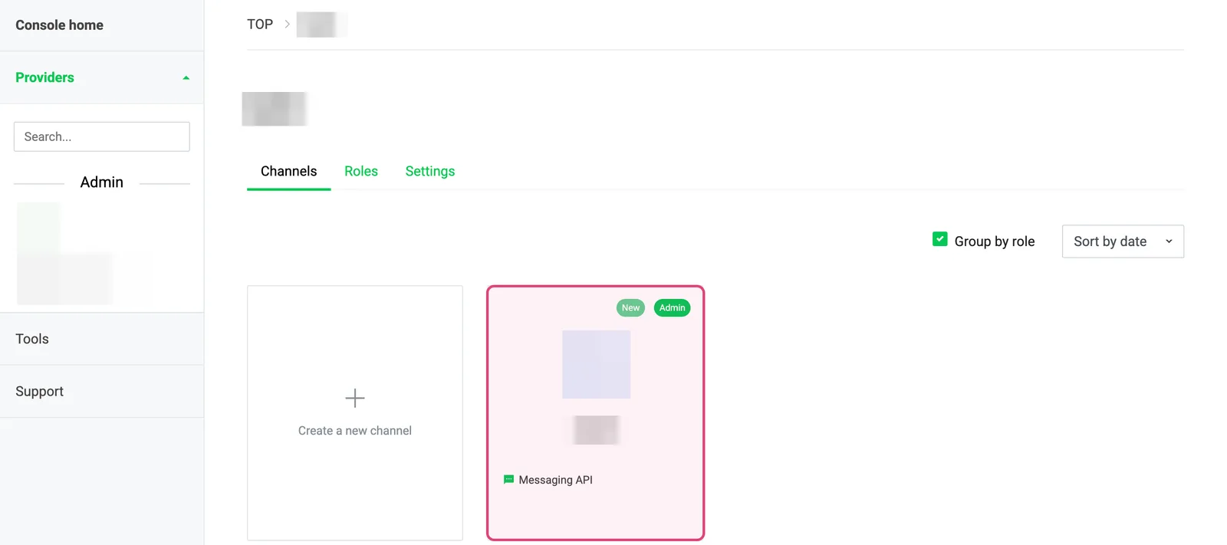Click the Providers sidebar heading
This screenshot has height=545, width=1227.
pos(44,77)
